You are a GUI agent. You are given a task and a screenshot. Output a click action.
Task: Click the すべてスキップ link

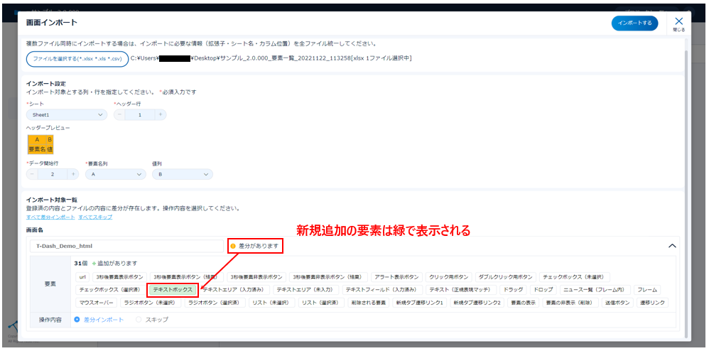(x=95, y=217)
